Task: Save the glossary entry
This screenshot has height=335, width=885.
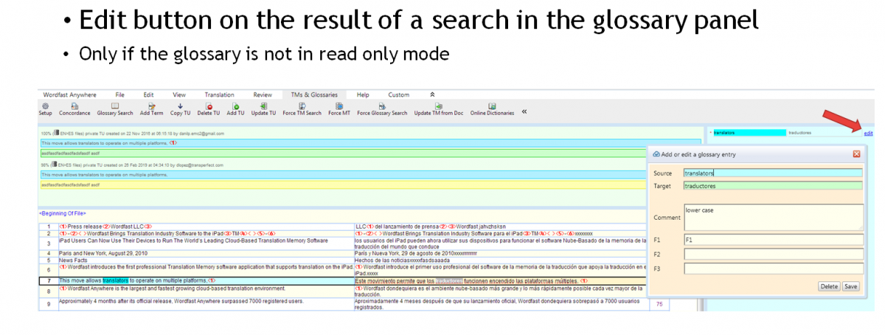Action: click(850, 286)
